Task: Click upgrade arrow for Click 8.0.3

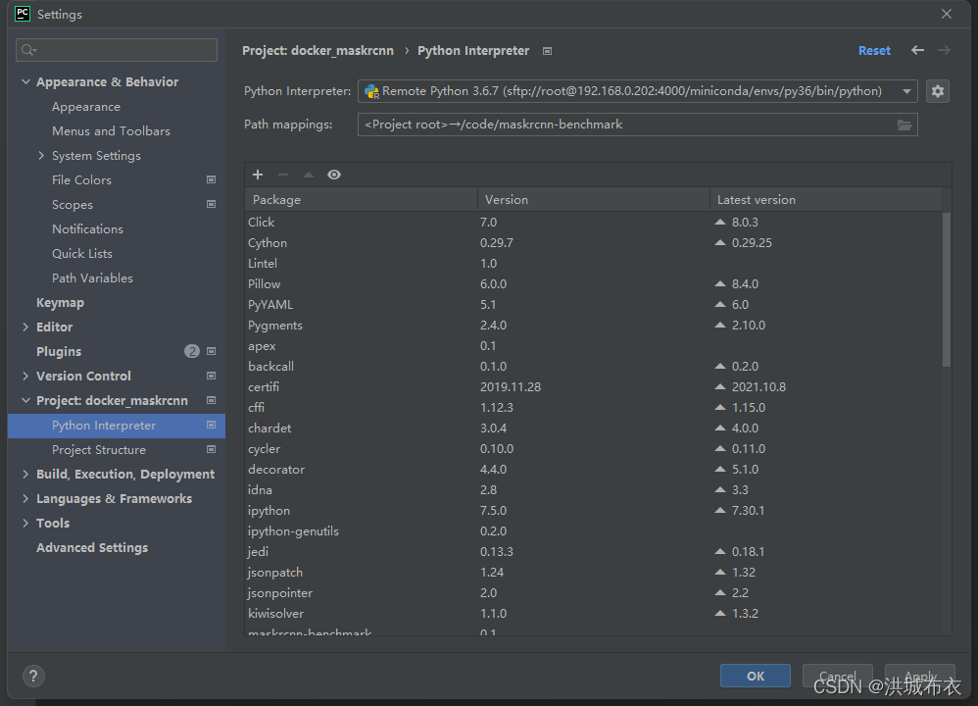Action: [x=720, y=223]
